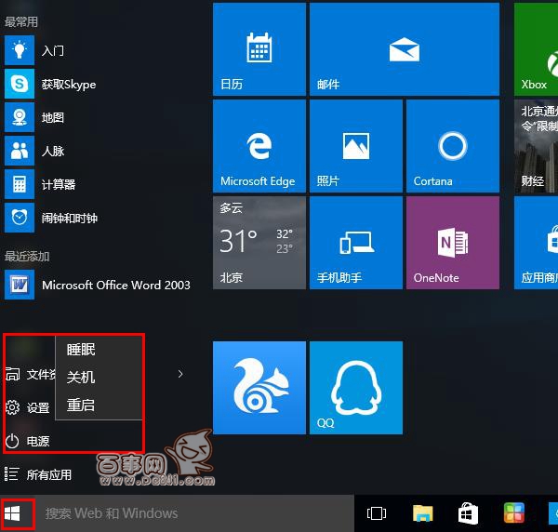Launch the Microsoft Edge tile

259,147
